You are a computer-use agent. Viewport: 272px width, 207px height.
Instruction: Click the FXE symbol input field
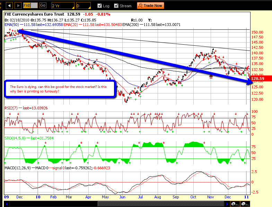point(30,6)
